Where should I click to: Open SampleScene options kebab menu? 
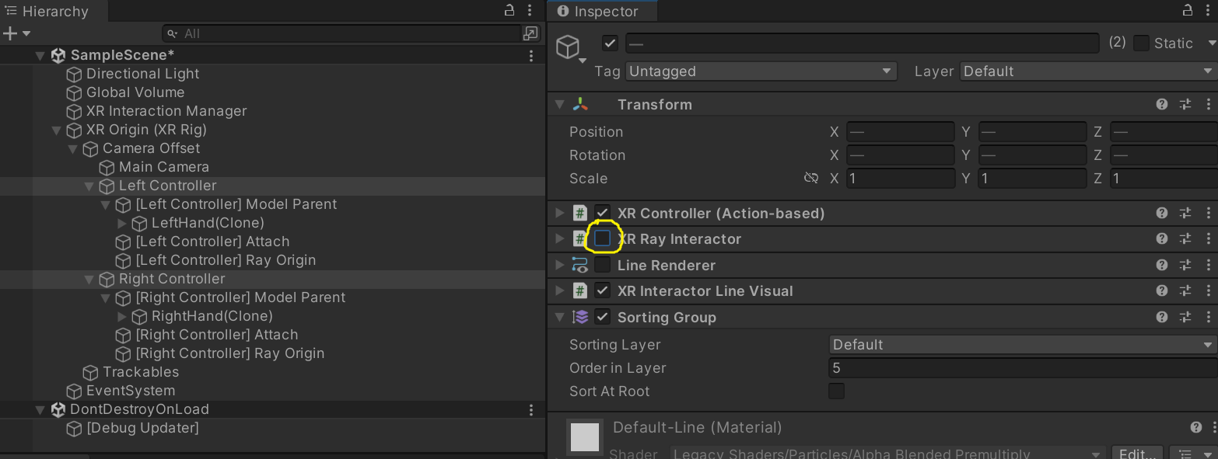point(531,55)
